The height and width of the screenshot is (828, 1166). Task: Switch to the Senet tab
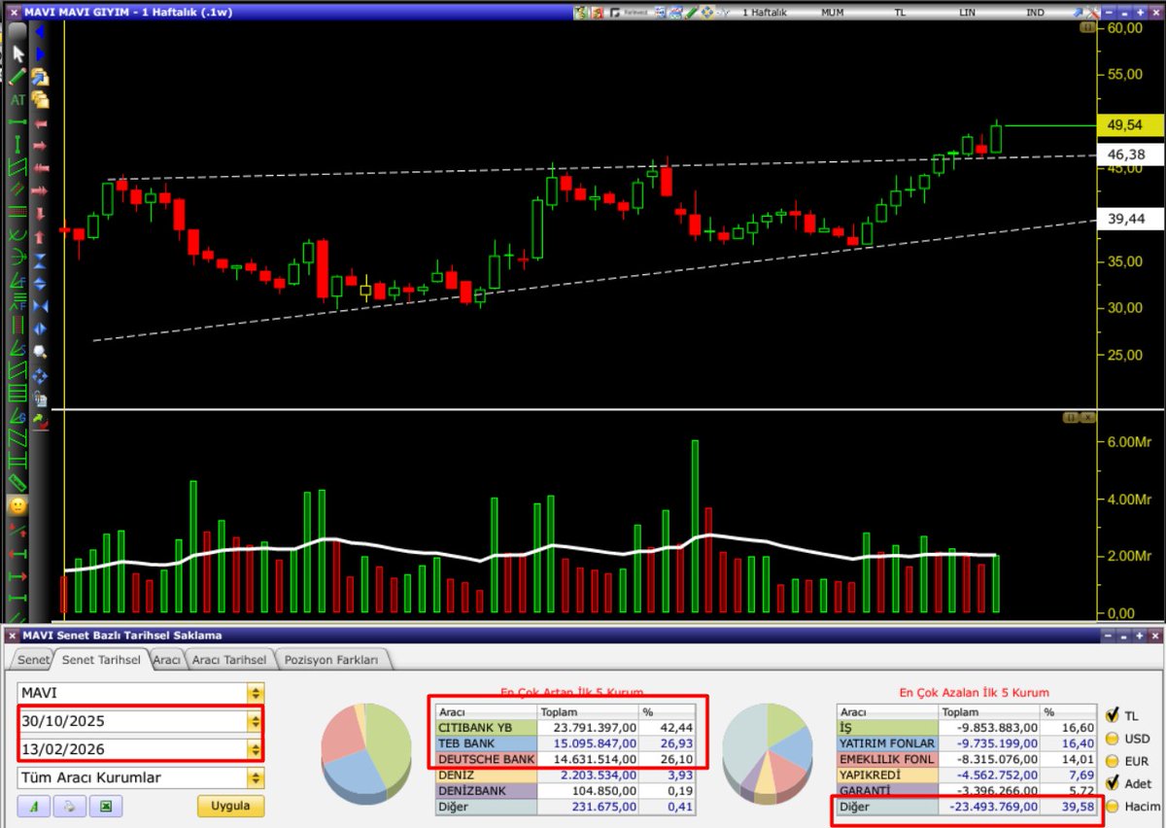coord(33,660)
